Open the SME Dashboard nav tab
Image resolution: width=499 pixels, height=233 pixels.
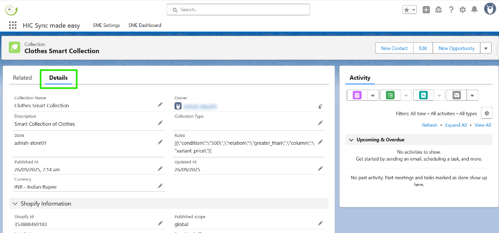pyautogui.click(x=145, y=25)
